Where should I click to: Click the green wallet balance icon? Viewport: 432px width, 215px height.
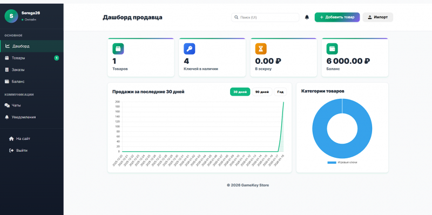(332, 49)
